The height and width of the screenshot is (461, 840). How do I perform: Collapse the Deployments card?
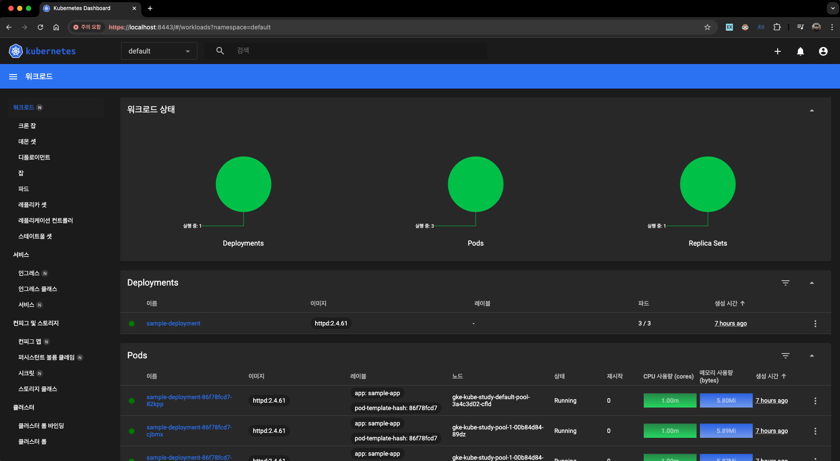pyautogui.click(x=812, y=283)
